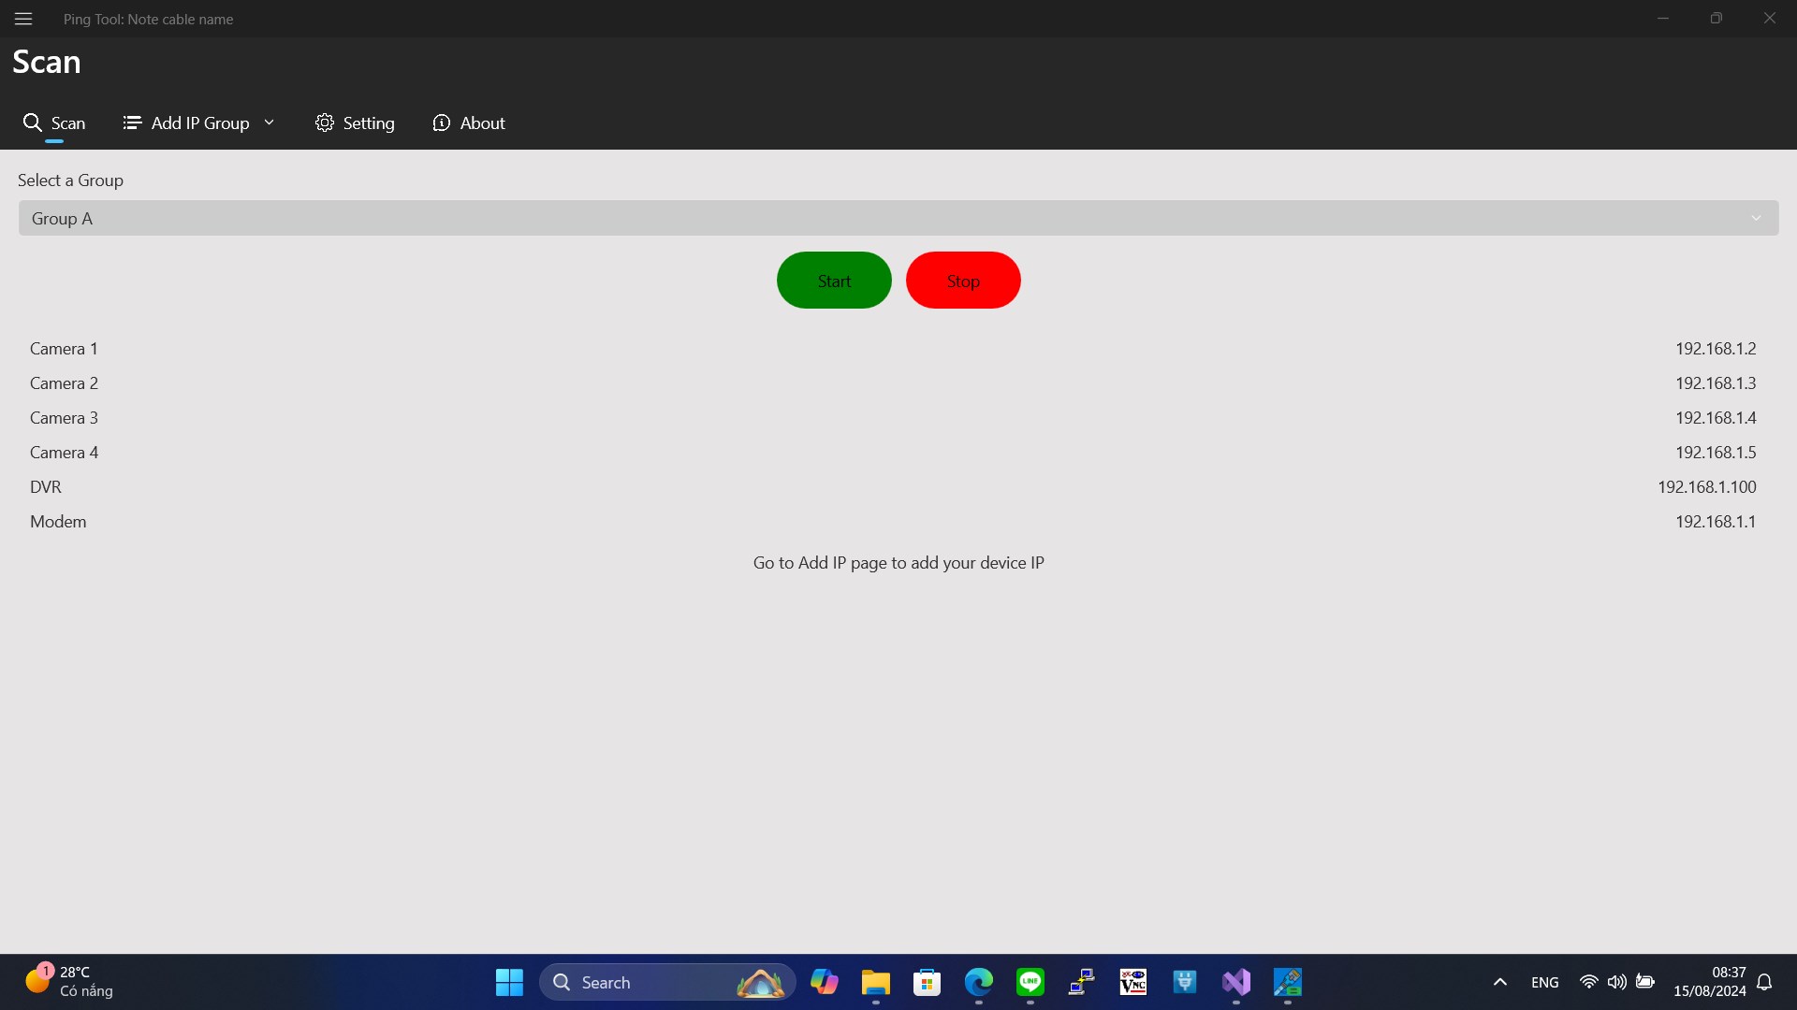Open LINE app in the taskbar
The width and height of the screenshot is (1797, 1010).
[1030, 982]
